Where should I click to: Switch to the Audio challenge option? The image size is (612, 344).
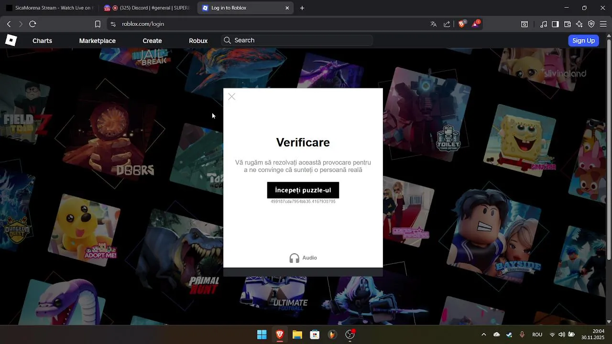tap(303, 258)
